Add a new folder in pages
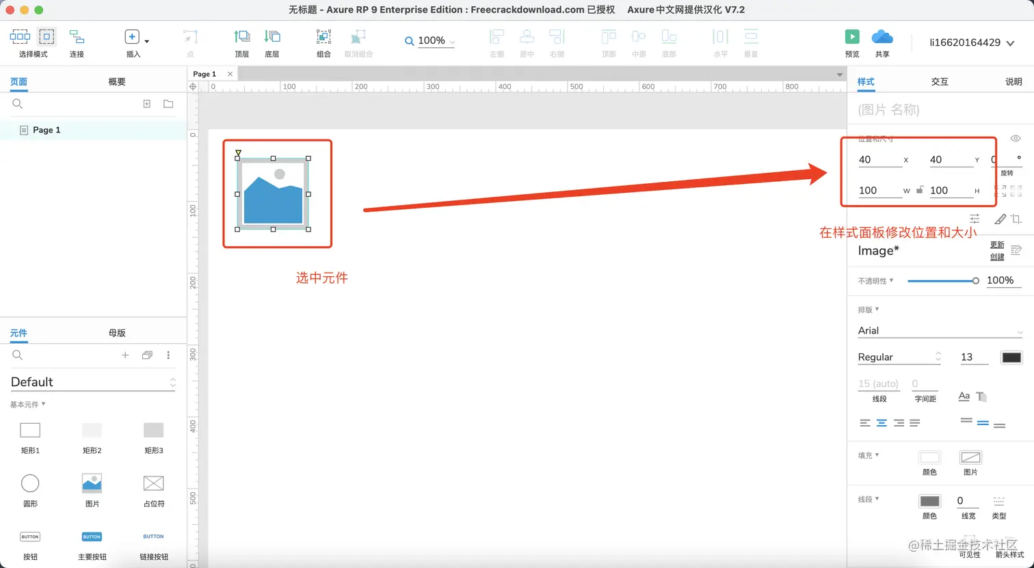 coord(168,104)
